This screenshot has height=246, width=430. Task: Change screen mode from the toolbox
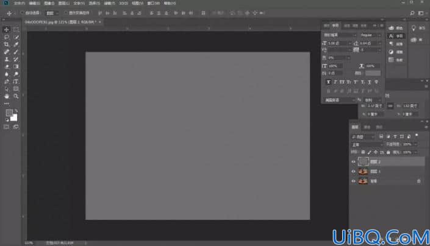click(x=16, y=127)
